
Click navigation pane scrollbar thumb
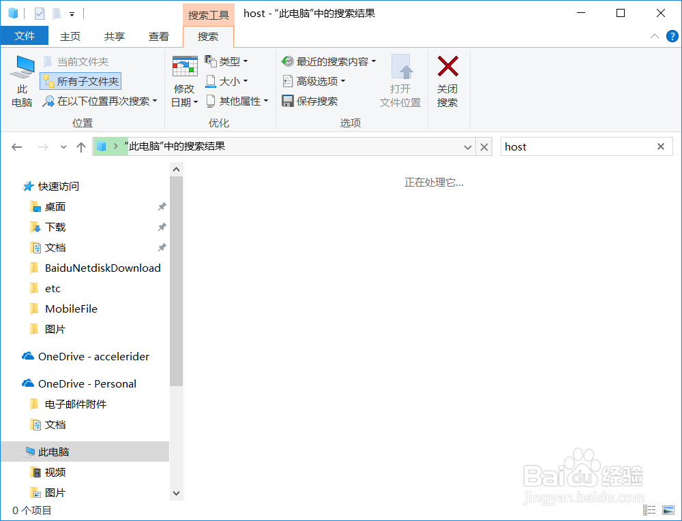pos(176,281)
